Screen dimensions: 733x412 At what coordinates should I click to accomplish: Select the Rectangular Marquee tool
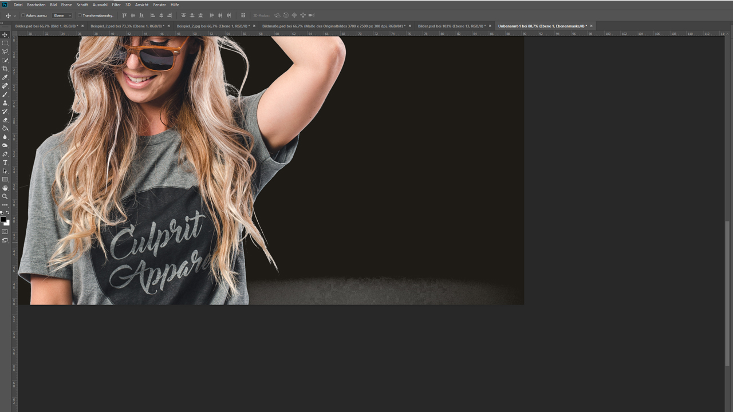coord(5,43)
